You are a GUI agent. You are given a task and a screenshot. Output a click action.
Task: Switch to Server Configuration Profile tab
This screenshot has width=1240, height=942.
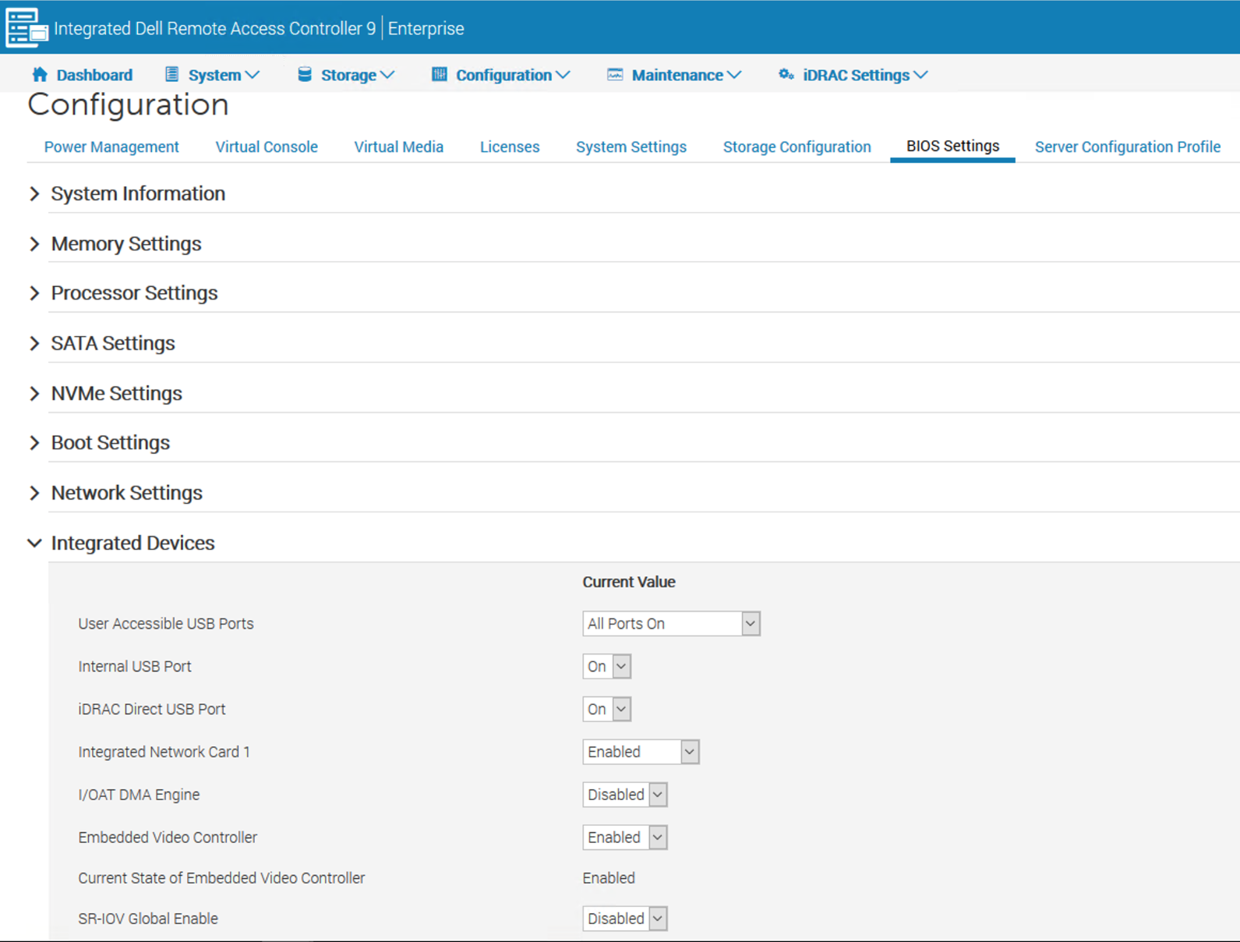[x=1128, y=147]
